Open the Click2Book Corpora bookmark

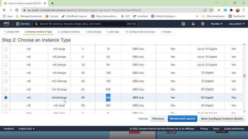[x=75, y=16]
